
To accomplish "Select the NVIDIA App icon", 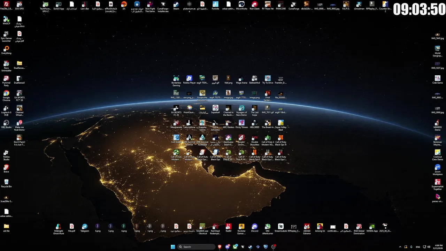I will click(372, 228).
